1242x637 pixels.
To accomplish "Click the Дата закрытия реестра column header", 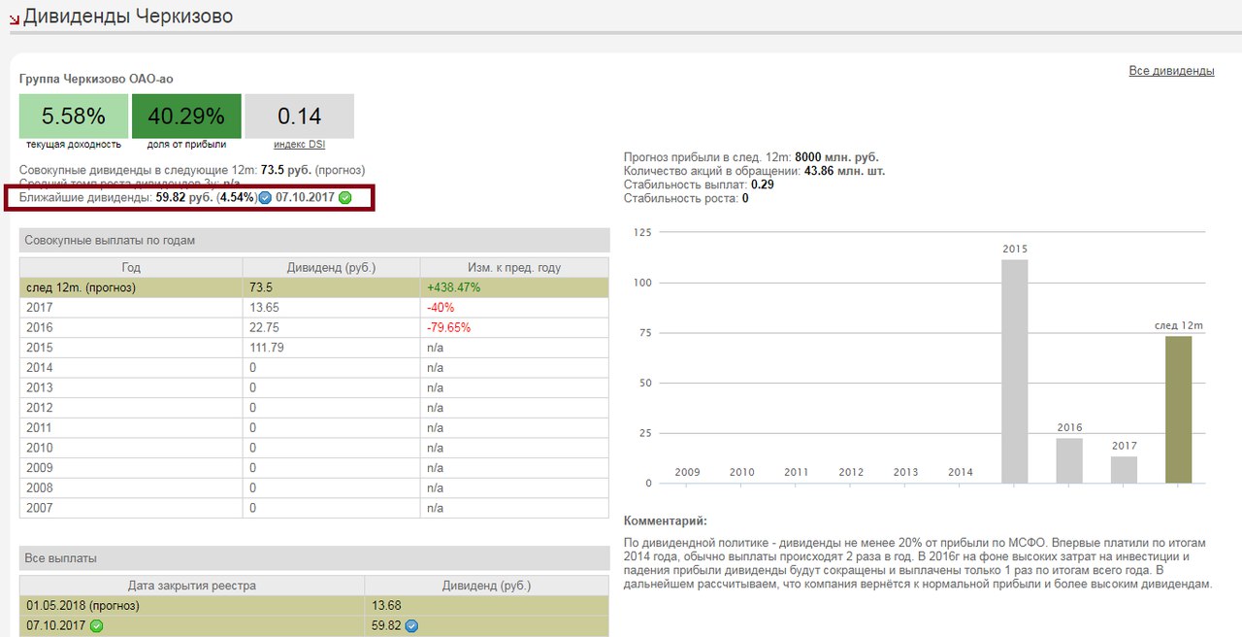I will 192,586.
